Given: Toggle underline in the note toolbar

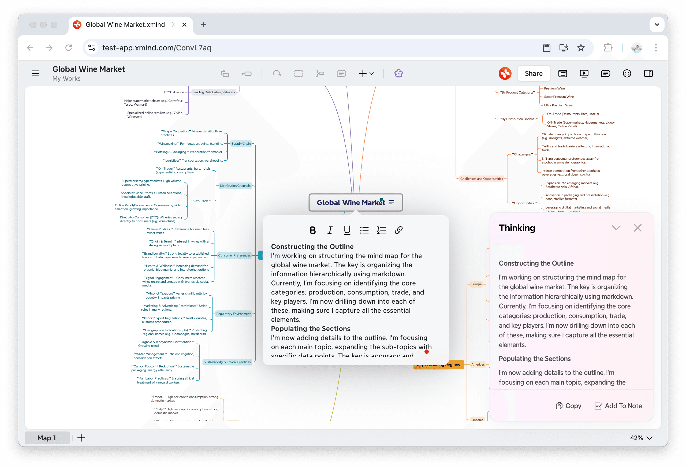Looking at the screenshot, I should (347, 230).
